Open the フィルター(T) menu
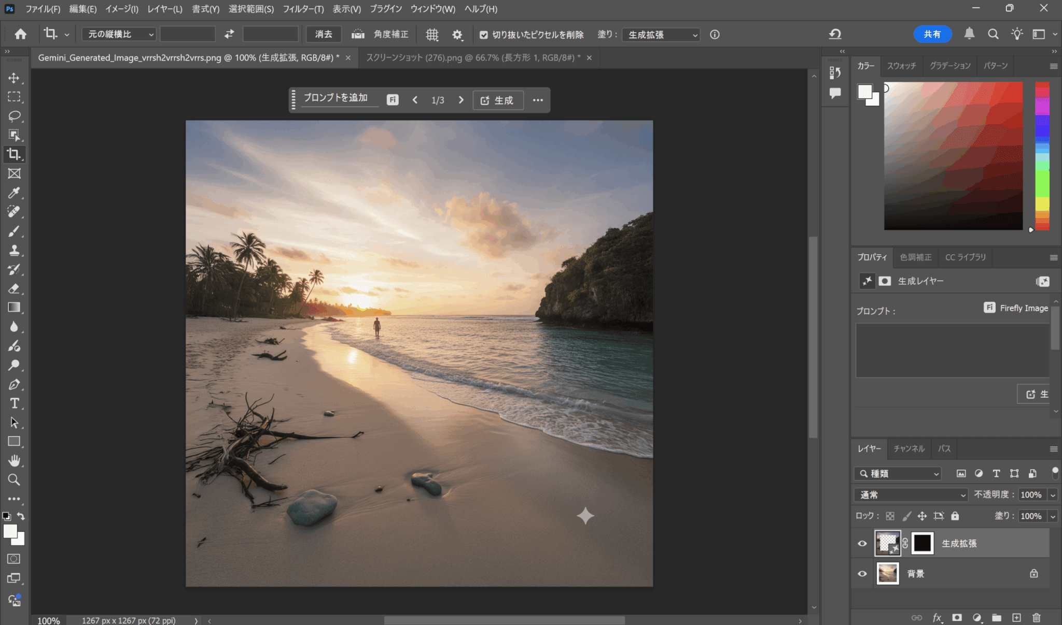 point(303,9)
